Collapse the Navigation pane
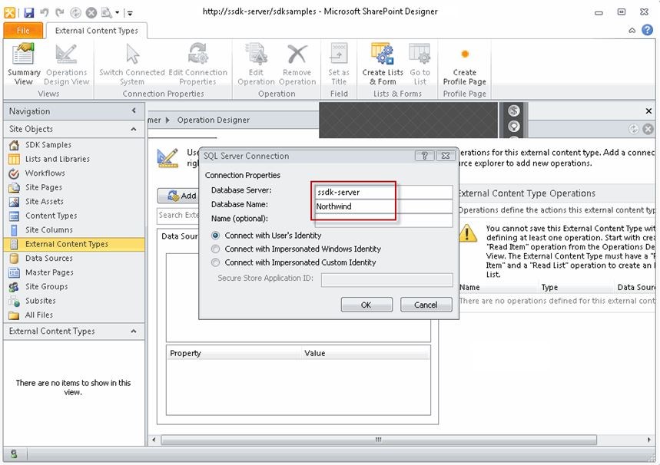660x465 pixels. click(134, 110)
